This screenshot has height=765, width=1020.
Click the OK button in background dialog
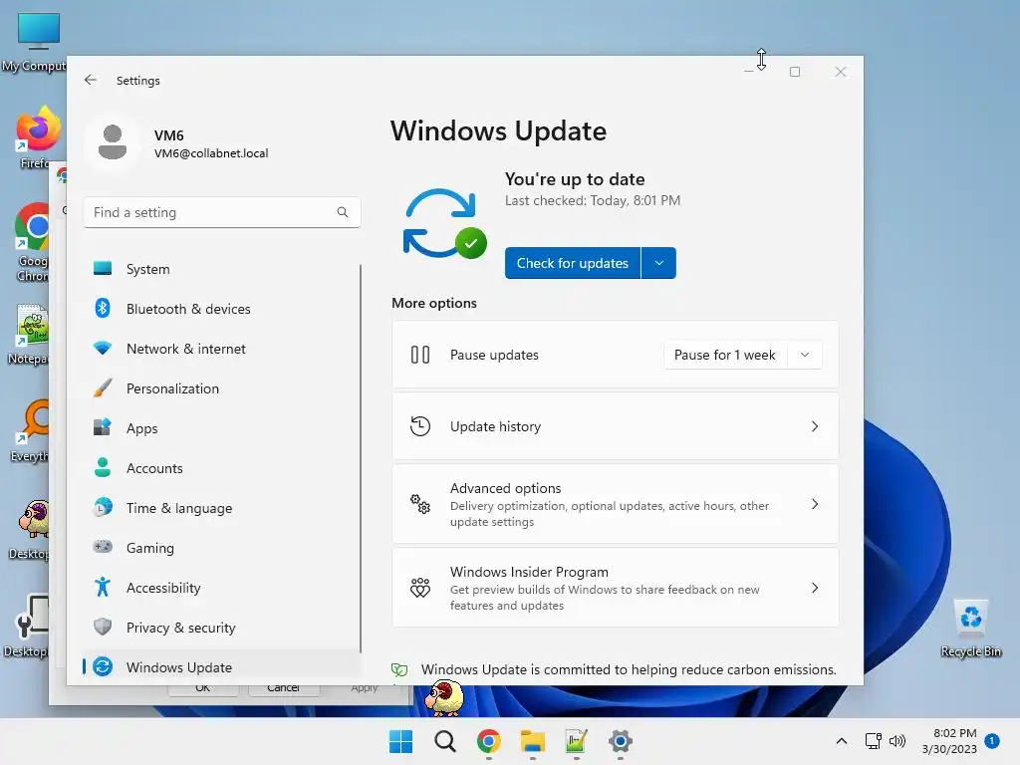(203, 689)
